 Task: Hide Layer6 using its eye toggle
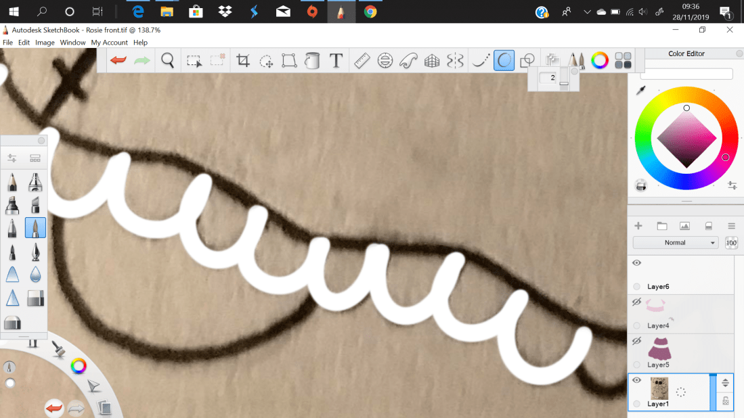[x=636, y=262]
